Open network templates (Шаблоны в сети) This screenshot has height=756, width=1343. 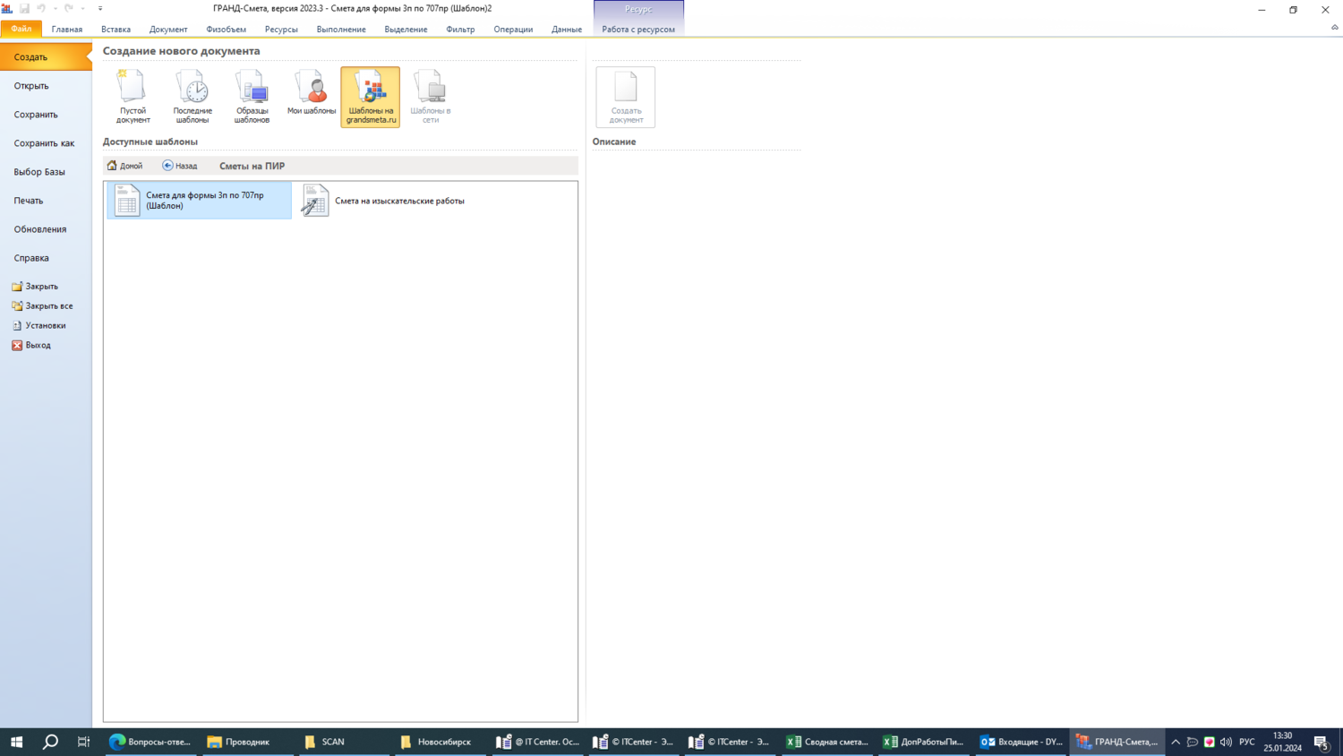click(x=431, y=97)
